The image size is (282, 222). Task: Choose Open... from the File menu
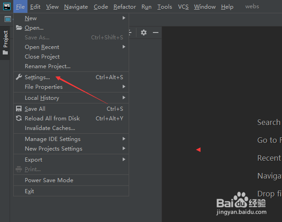tap(71, 28)
